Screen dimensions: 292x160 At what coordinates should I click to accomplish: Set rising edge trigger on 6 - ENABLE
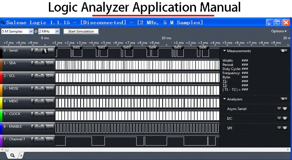click(34, 127)
